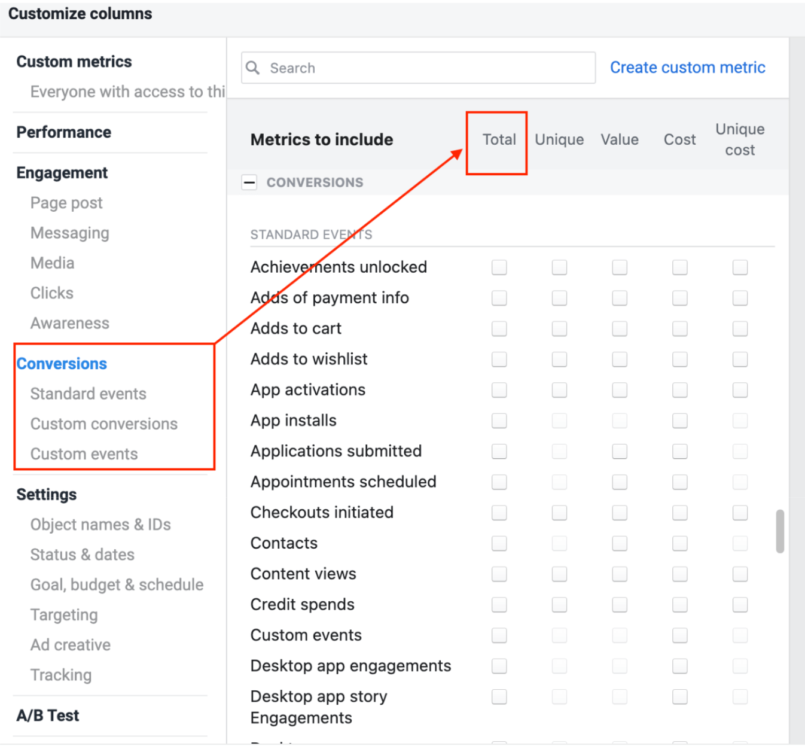Screen dimensions: 805x749
Task: Select Custom conversions sidebar item
Action: pyautogui.click(x=104, y=424)
